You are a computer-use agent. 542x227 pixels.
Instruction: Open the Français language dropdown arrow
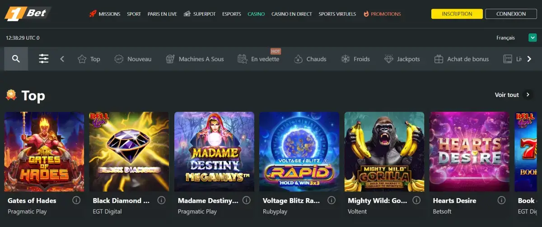click(533, 38)
